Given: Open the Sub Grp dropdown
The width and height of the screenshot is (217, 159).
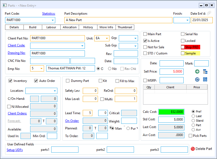Looking at the screenshot, I should click(x=135, y=46).
